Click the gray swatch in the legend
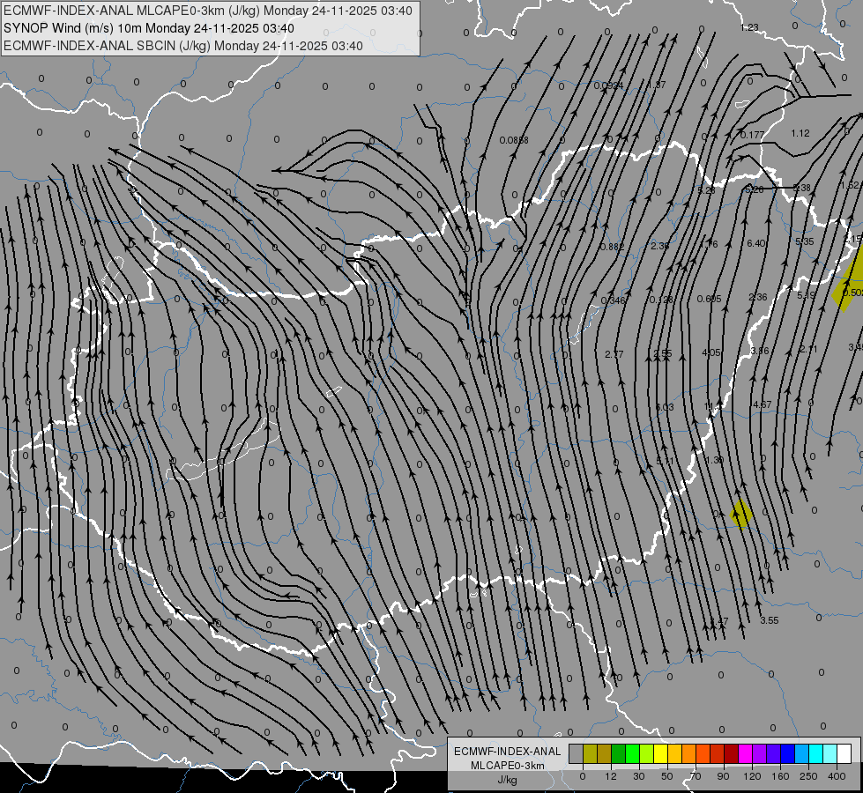The image size is (863, 793). coord(577,753)
